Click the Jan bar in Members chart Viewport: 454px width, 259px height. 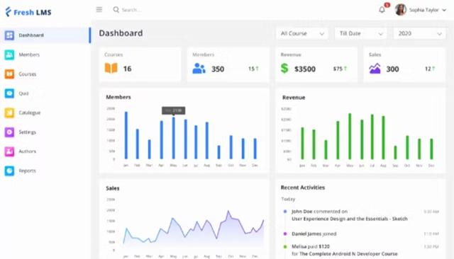pos(126,135)
